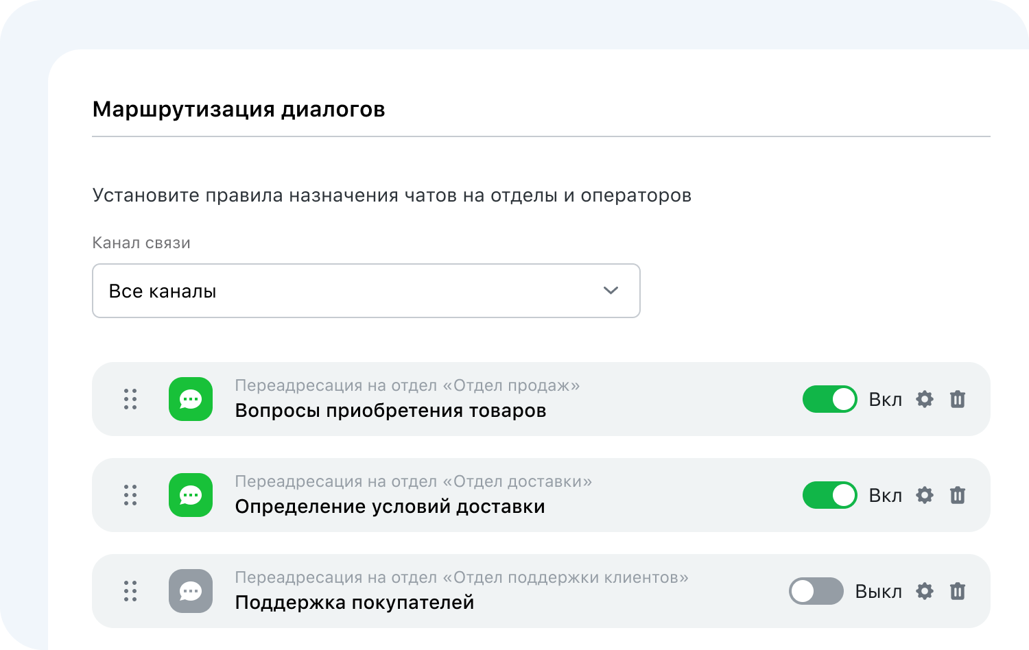The width and height of the screenshot is (1029, 650).
Task: Click the chevron arrow in «Канал связи» dropdown
Action: (611, 291)
